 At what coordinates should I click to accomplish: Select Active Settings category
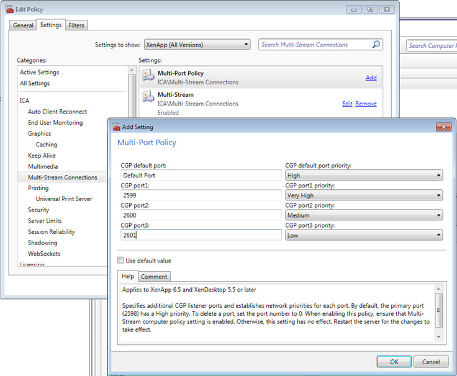point(39,72)
